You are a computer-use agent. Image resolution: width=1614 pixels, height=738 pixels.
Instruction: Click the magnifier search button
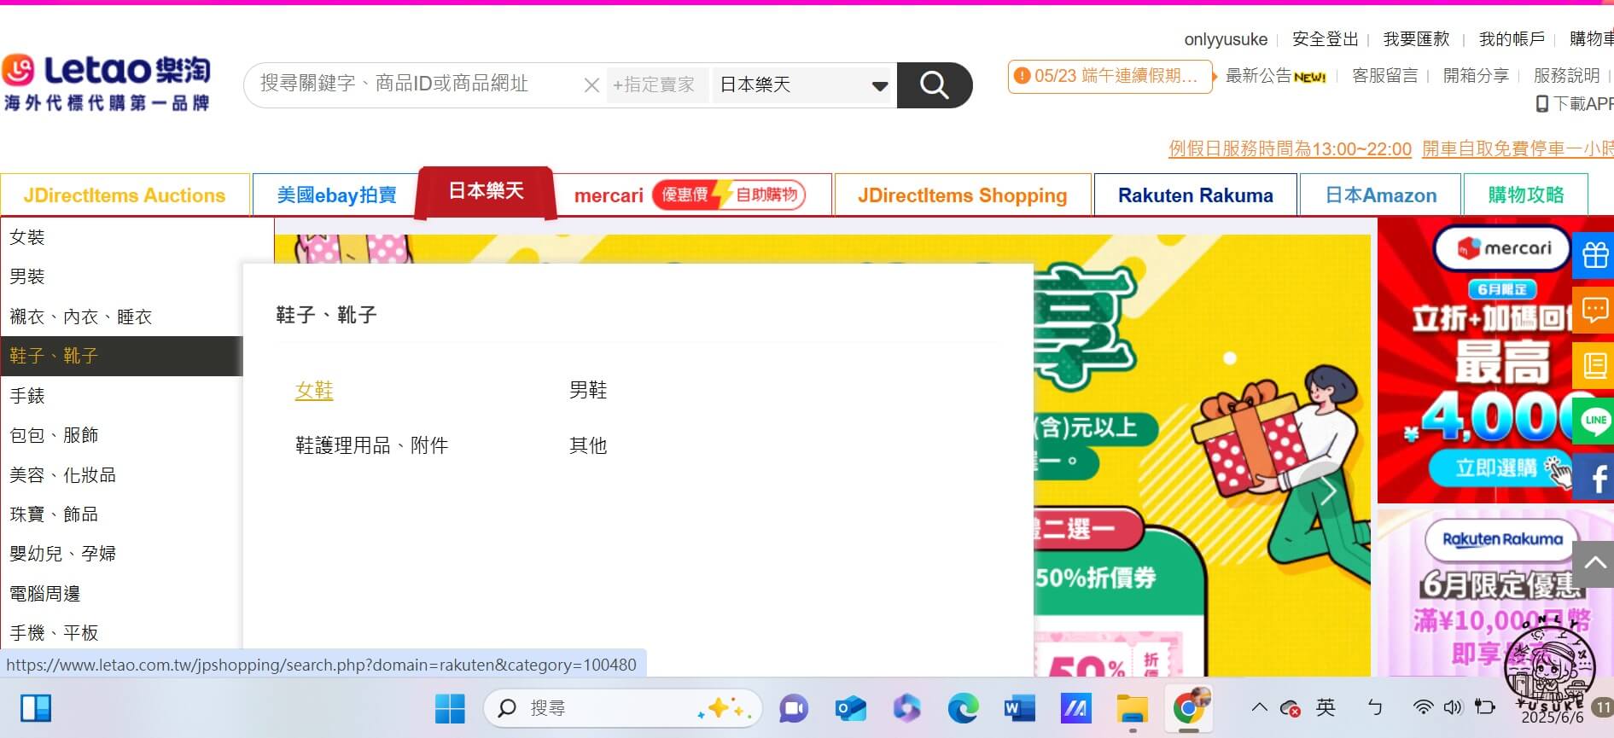(x=934, y=84)
